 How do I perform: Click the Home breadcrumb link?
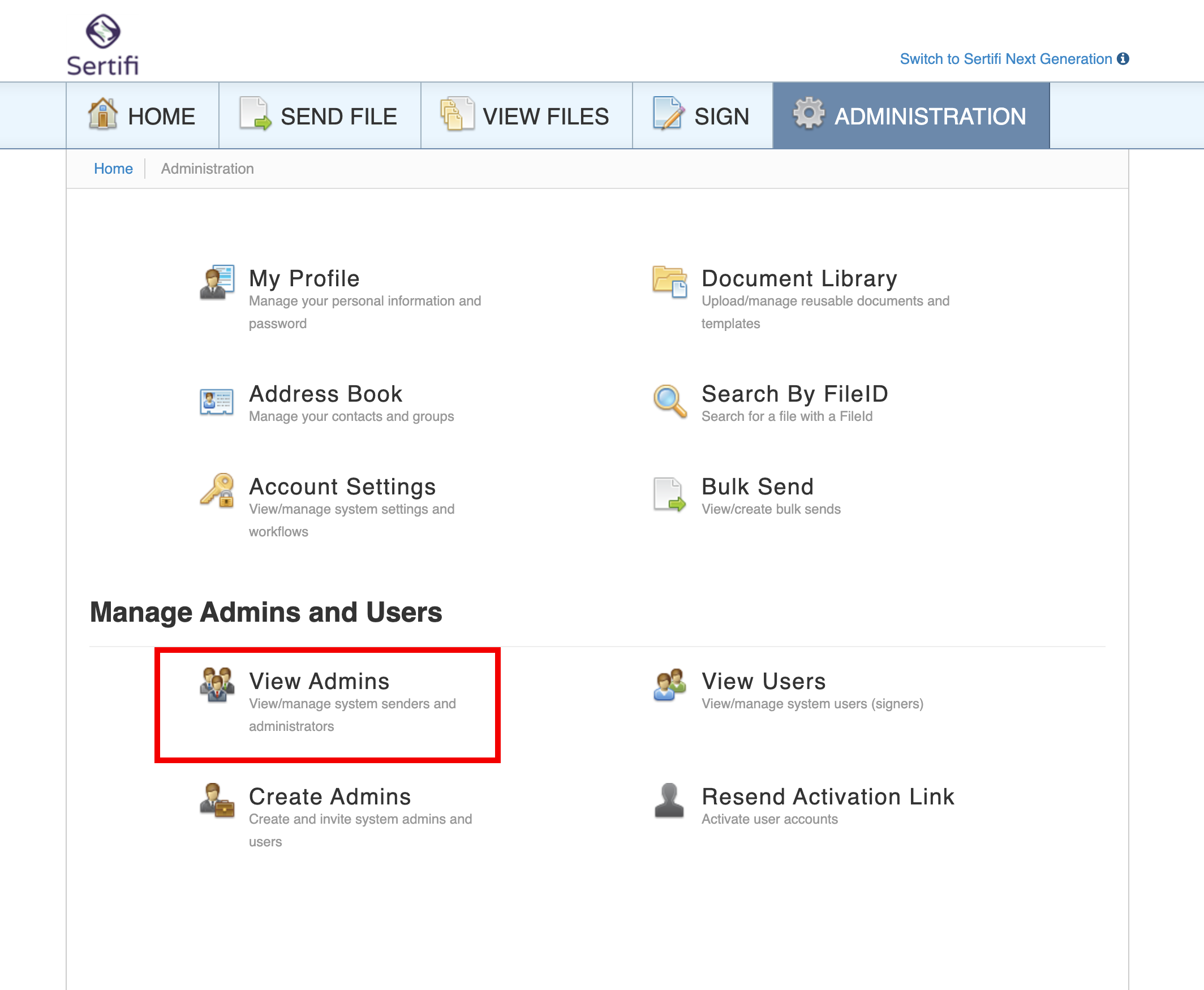[113, 169]
